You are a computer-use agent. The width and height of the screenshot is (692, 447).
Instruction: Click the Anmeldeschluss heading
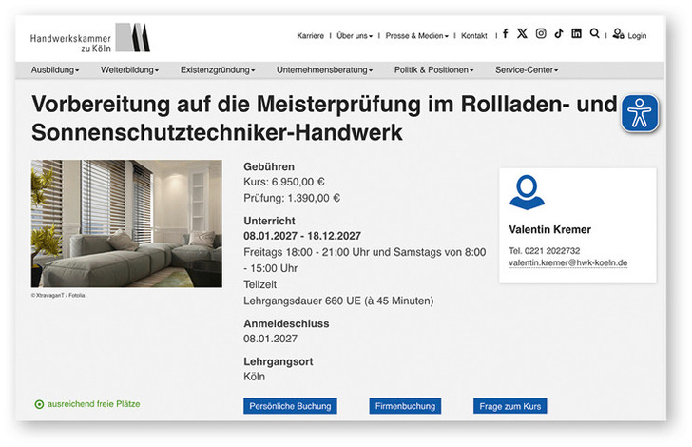[286, 323]
